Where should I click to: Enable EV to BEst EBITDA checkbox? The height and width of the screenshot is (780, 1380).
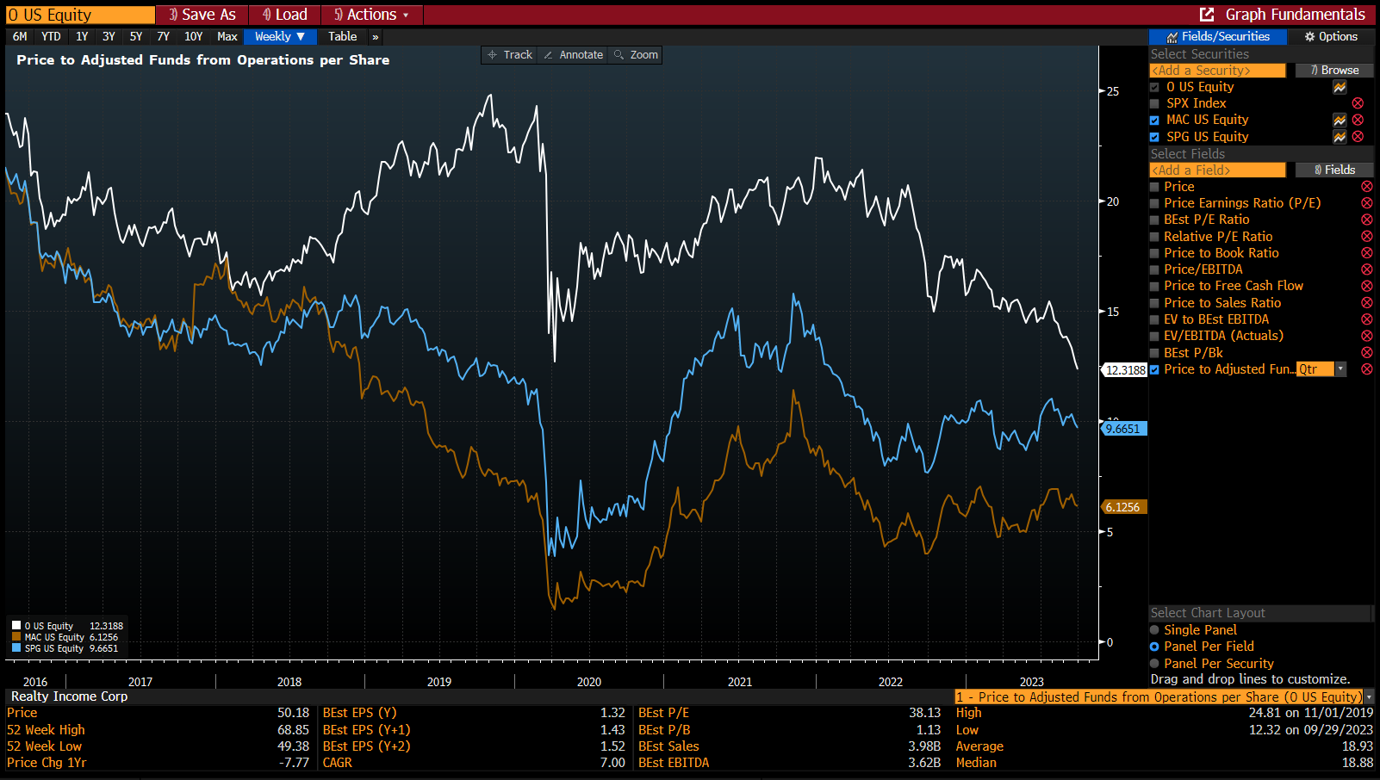click(1154, 319)
